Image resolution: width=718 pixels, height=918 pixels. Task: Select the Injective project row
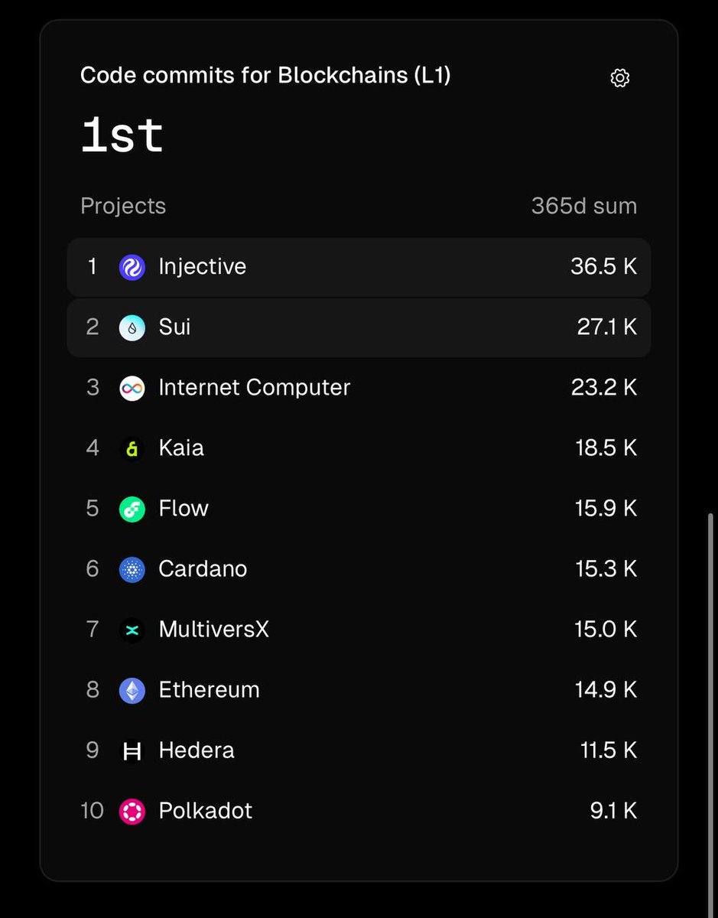[x=359, y=267]
